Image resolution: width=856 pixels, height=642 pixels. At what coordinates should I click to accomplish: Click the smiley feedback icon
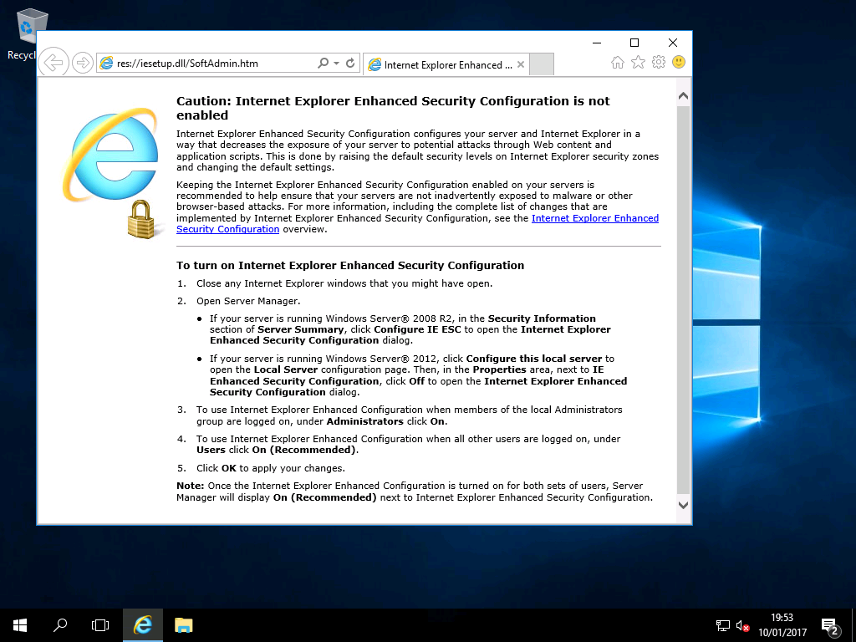[679, 62]
